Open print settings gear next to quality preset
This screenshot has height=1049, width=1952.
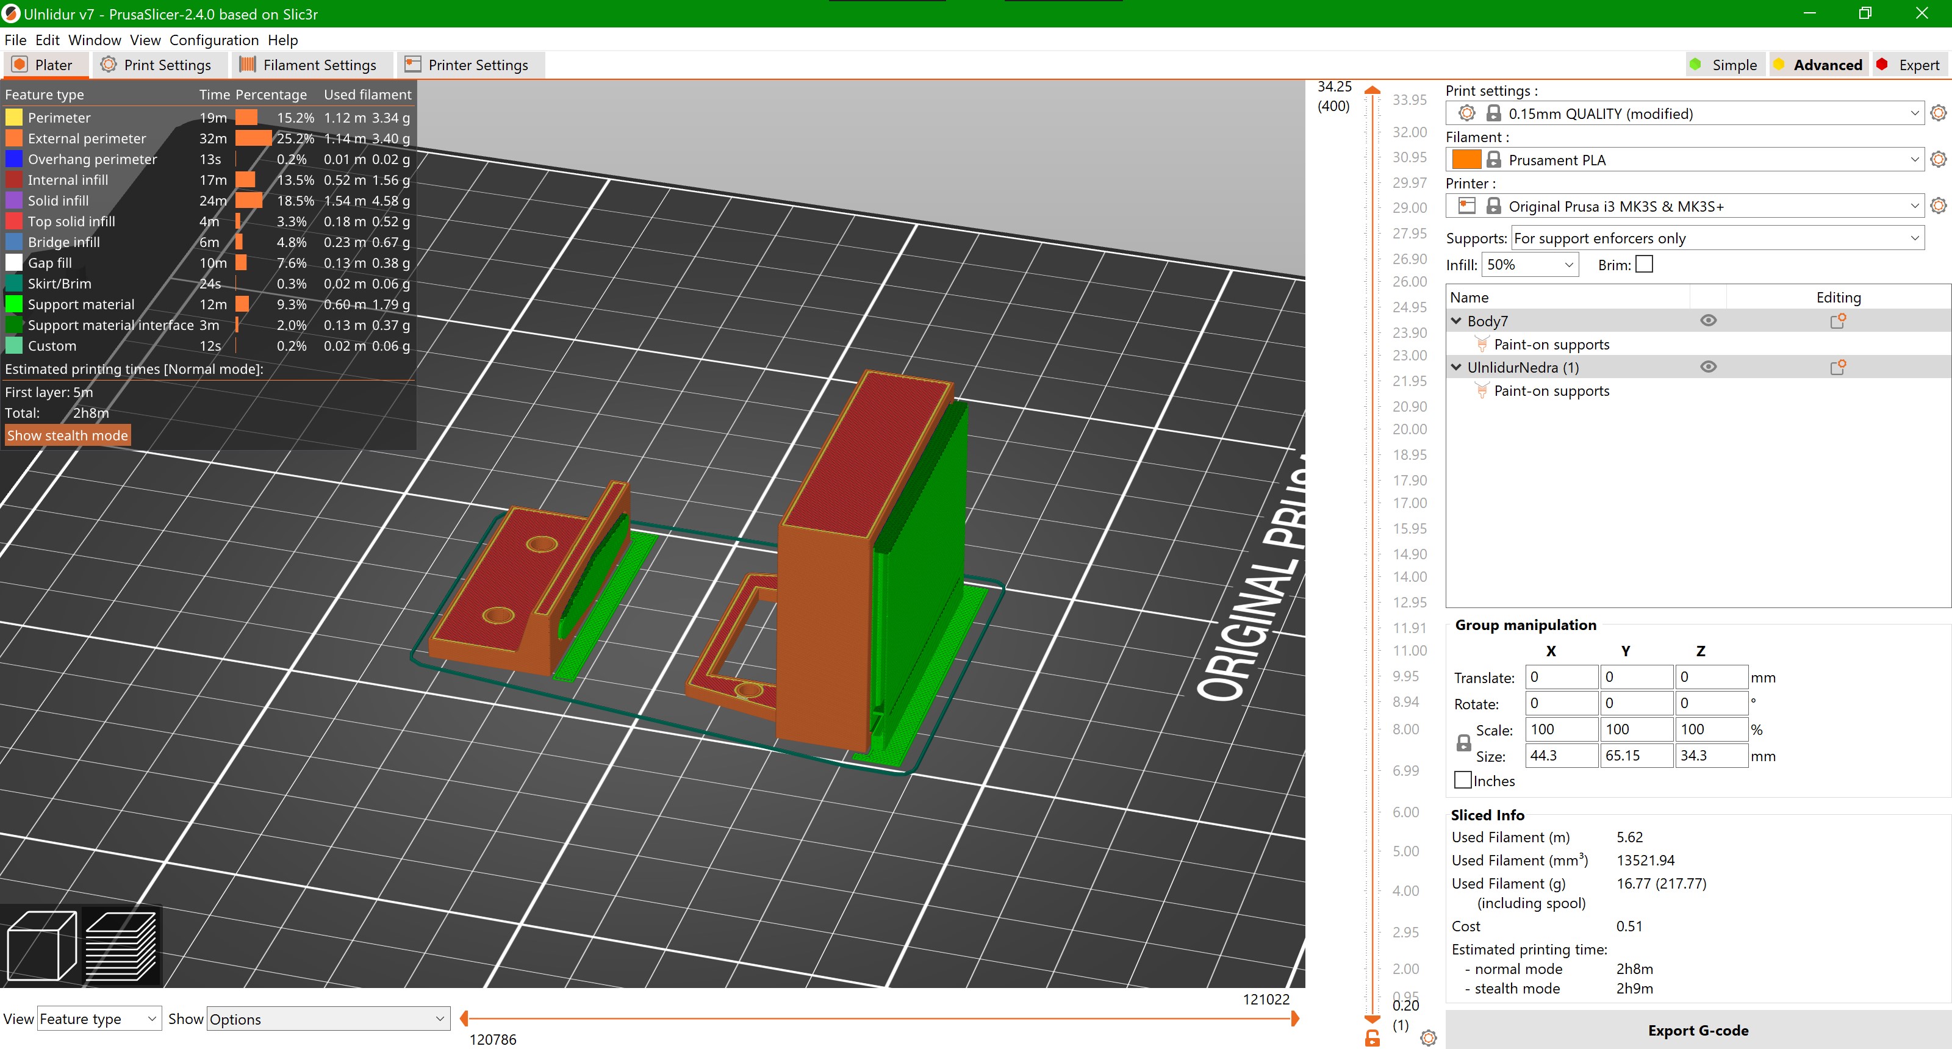coord(1939,113)
